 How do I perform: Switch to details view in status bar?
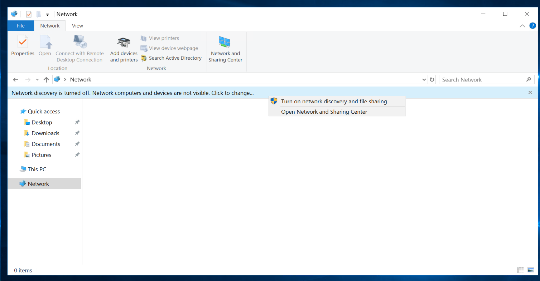[x=520, y=270]
